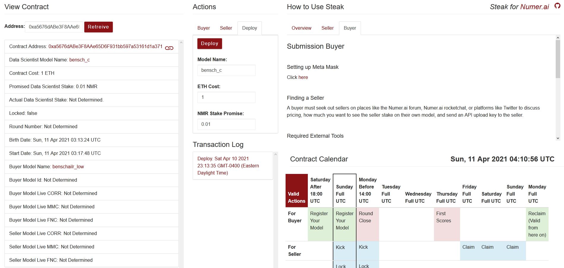Open the Numer.ai link in the header

(535, 7)
